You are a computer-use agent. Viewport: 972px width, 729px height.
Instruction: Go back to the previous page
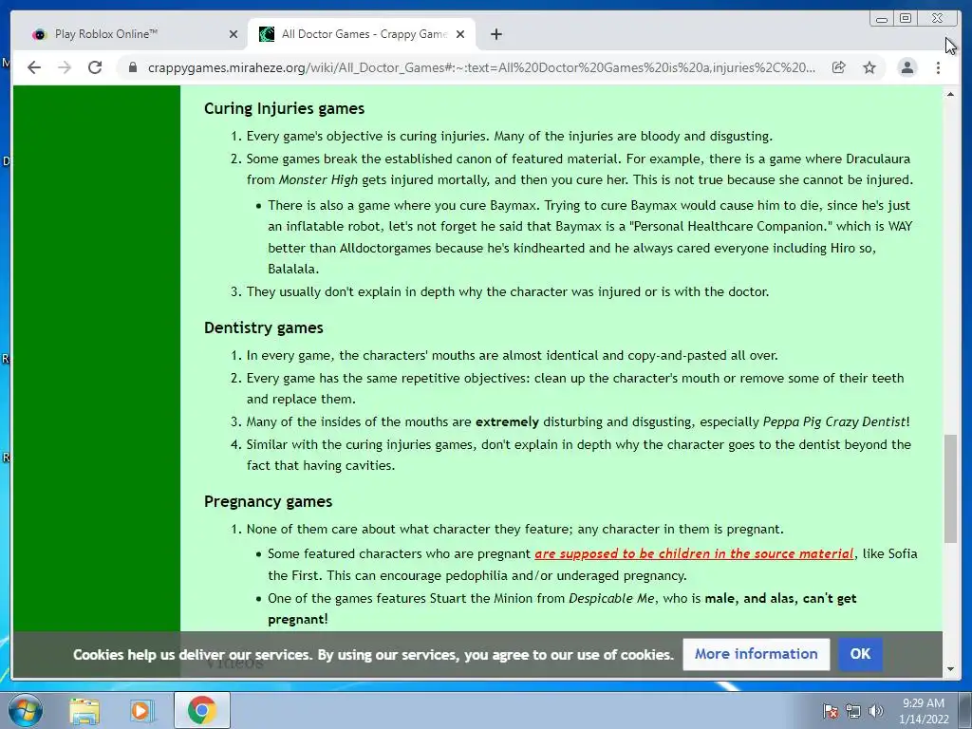pos(34,67)
